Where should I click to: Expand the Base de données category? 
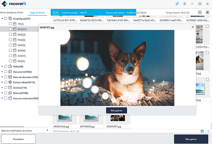(x=2, y=77)
